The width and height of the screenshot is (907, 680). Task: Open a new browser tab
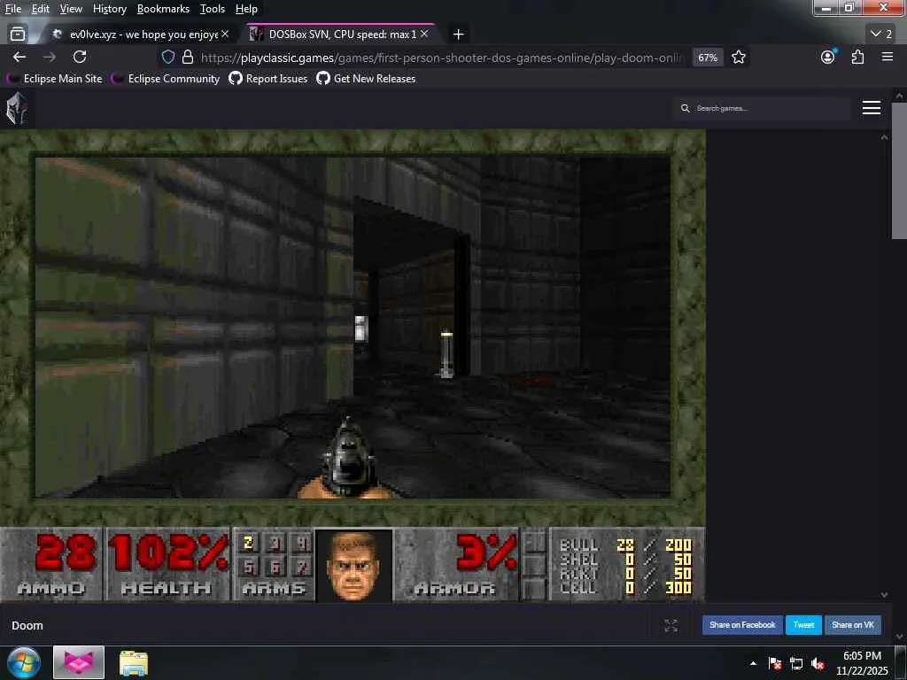(458, 35)
